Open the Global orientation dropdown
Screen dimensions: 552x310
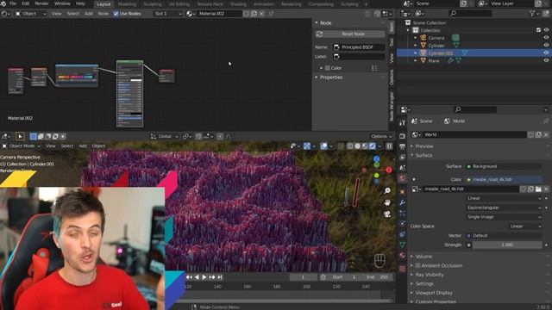click(x=164, y=136)
